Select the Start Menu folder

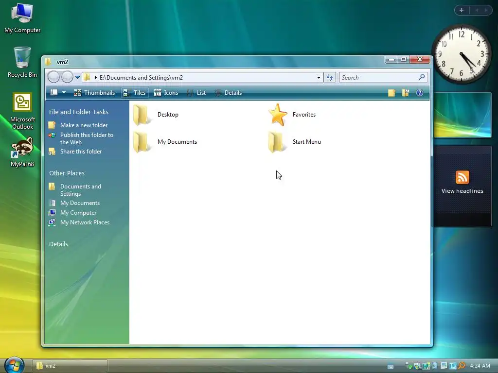294,142
